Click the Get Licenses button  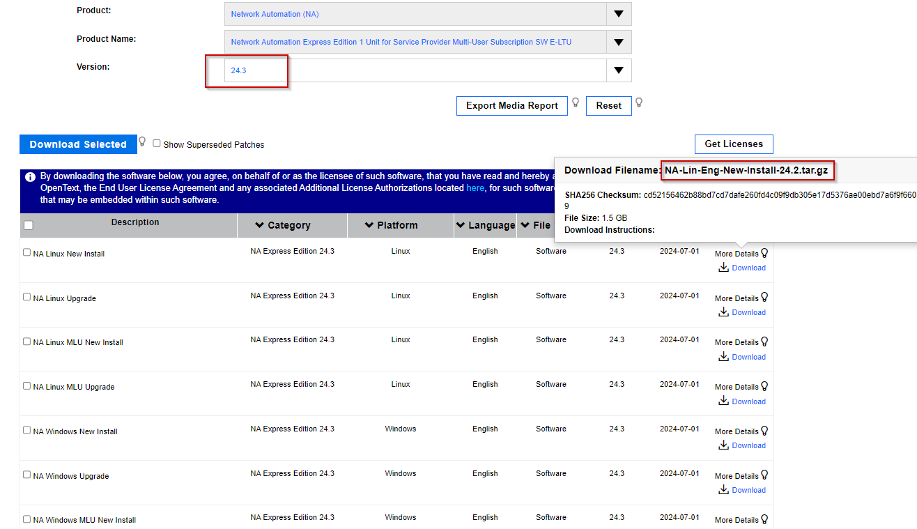tap(734, 144)
